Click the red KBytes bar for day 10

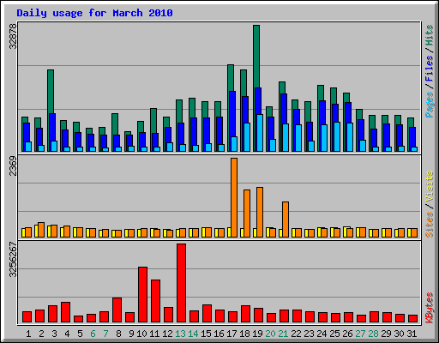tap(142, 295)
